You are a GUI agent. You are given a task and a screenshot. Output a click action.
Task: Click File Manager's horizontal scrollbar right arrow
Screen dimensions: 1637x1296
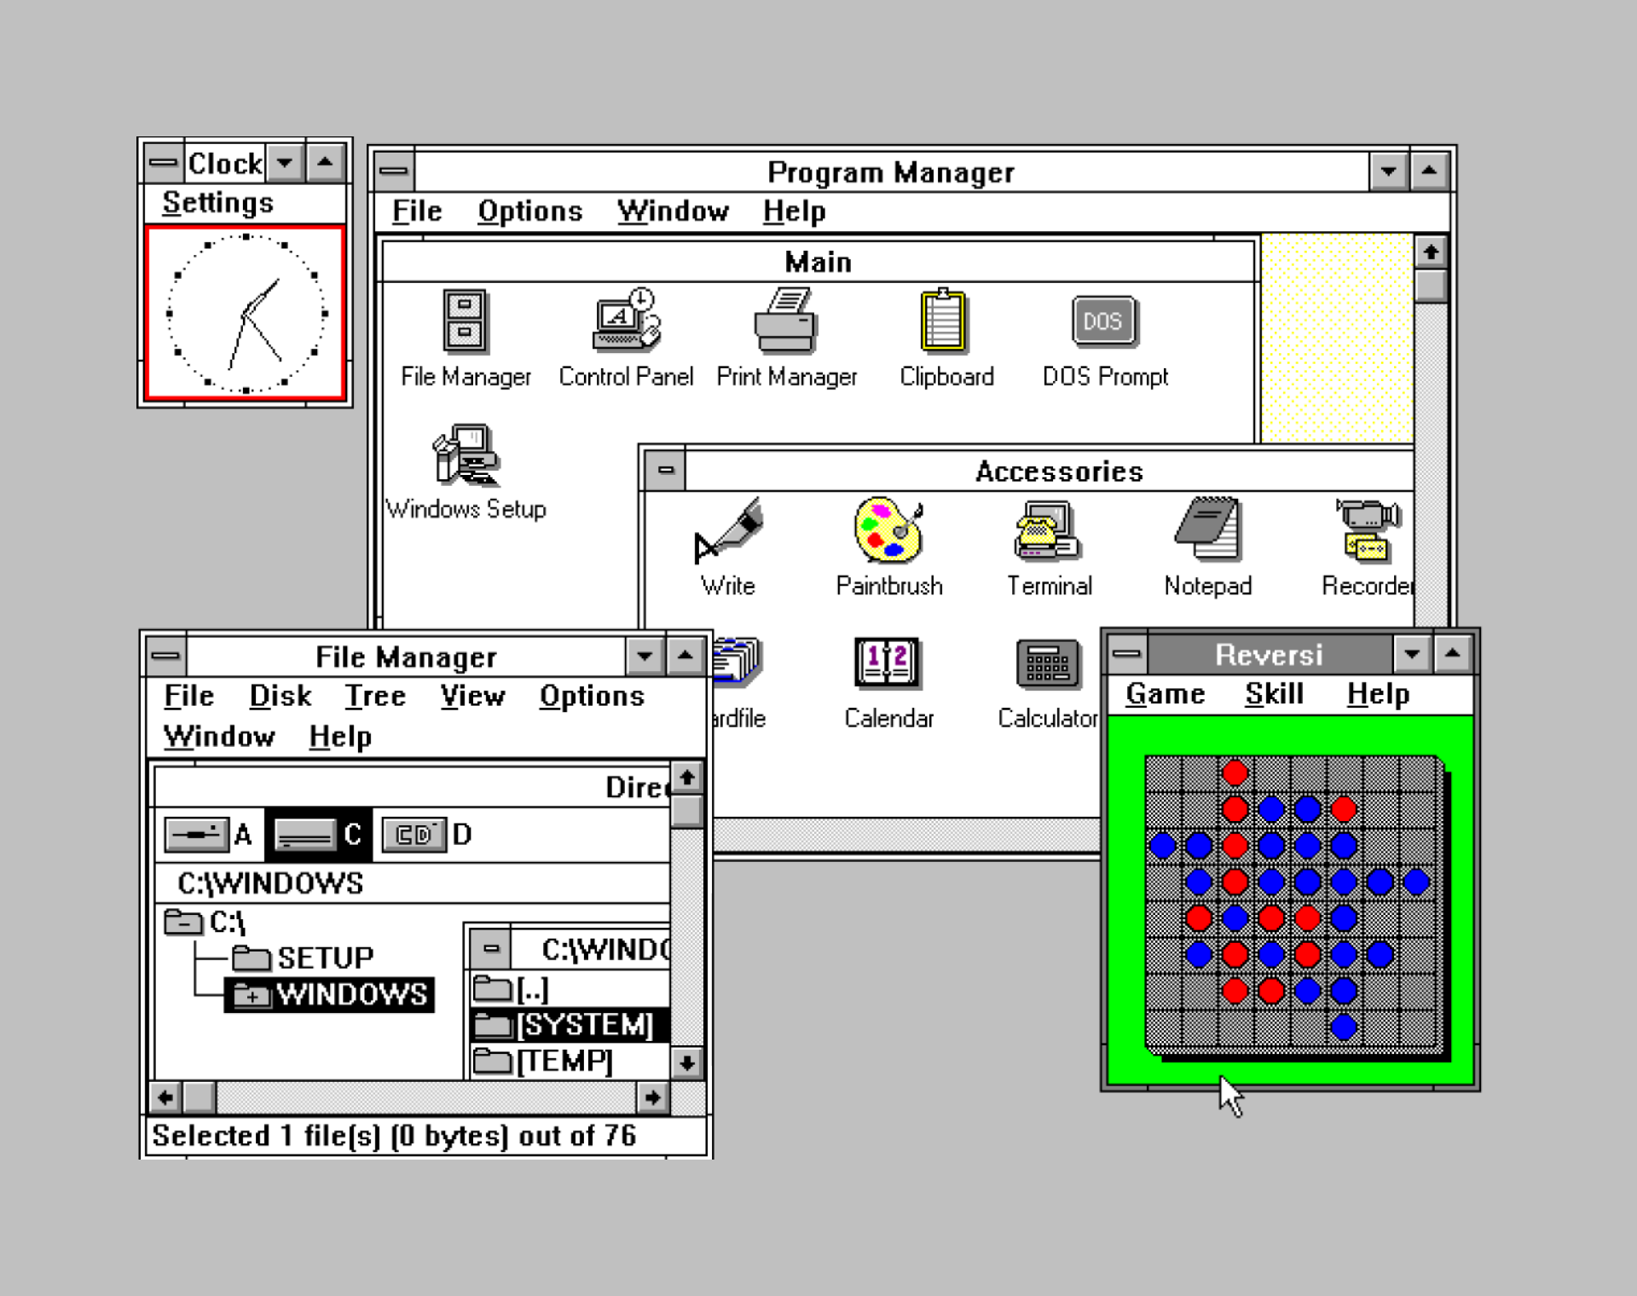[x=652, y=1097]
